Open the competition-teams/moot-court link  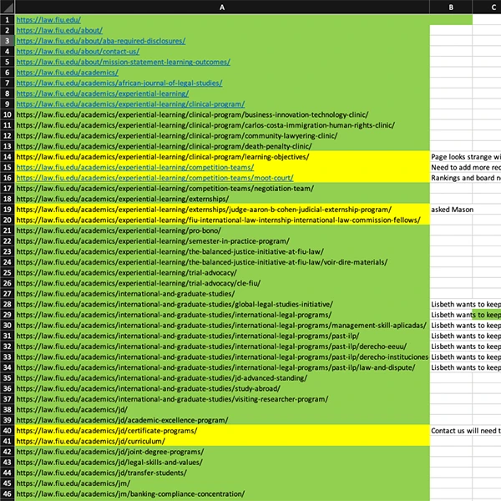point(155,178)
